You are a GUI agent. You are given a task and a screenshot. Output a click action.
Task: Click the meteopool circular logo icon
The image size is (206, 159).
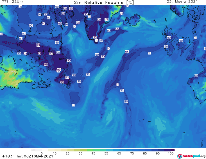click(180, 156)
